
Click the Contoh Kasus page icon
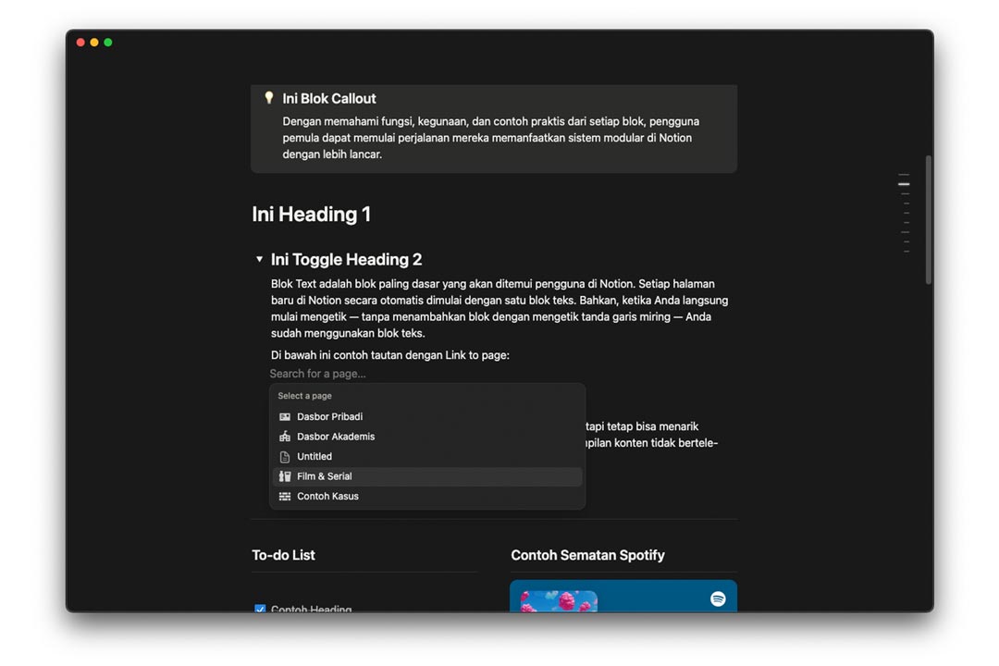click(285, 497)
